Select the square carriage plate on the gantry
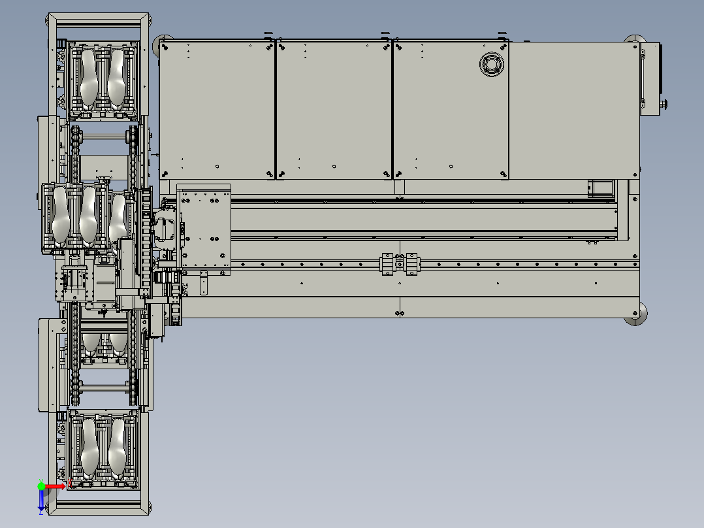 pos(204,229)
